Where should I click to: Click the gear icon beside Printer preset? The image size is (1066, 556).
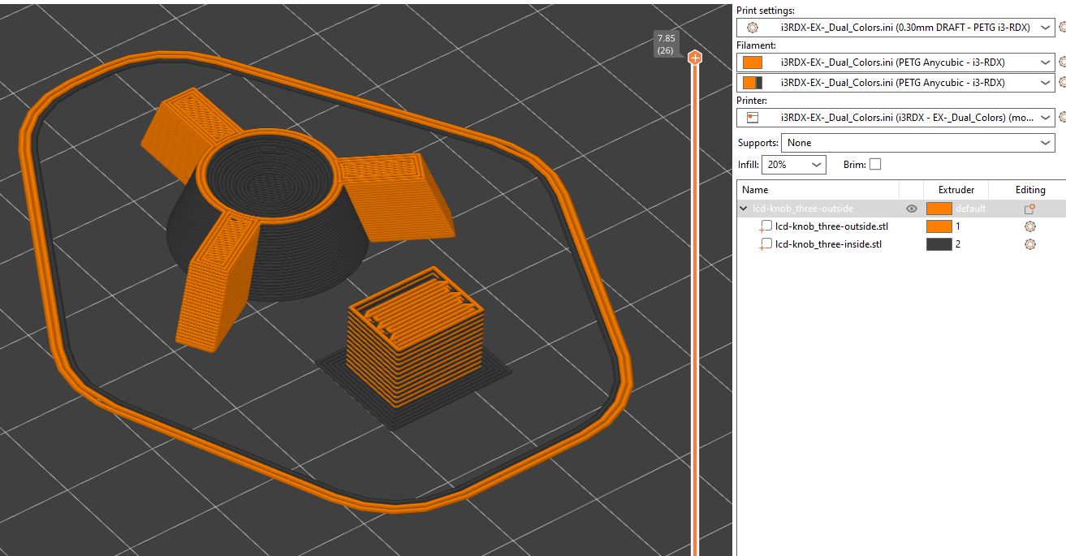click(x=1063, y=117)
